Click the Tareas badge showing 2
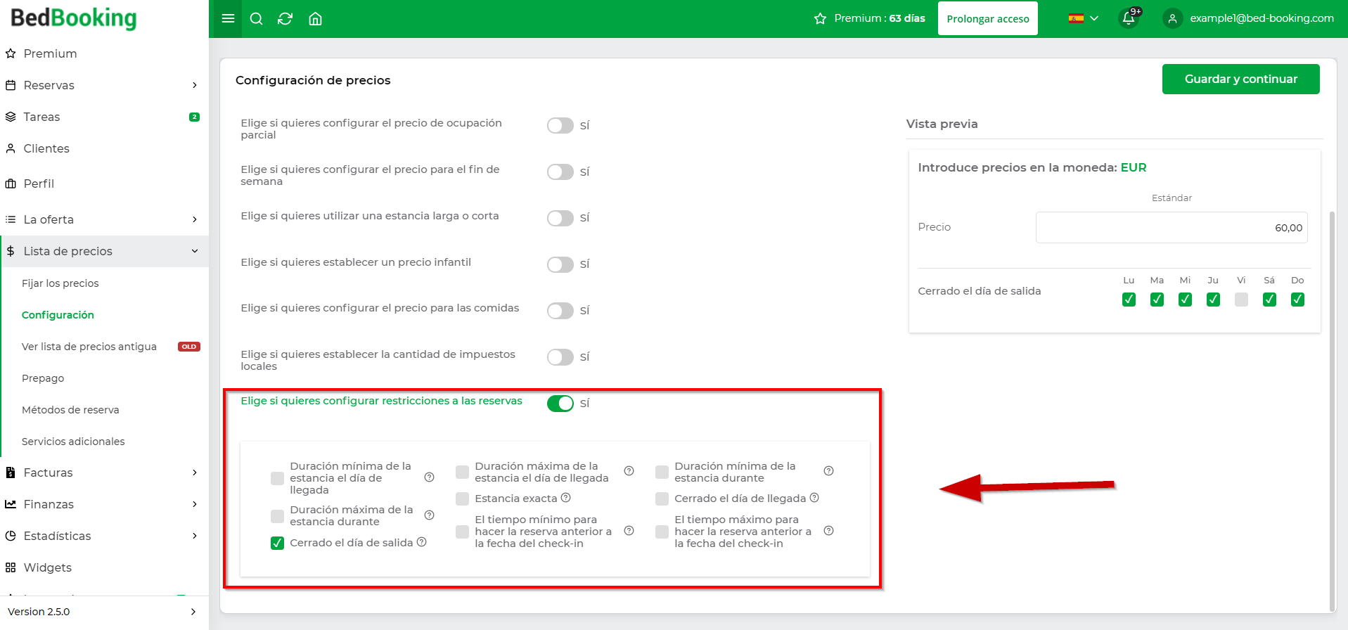The width and height of the screenshot is (1348, 630). [194, 117]
